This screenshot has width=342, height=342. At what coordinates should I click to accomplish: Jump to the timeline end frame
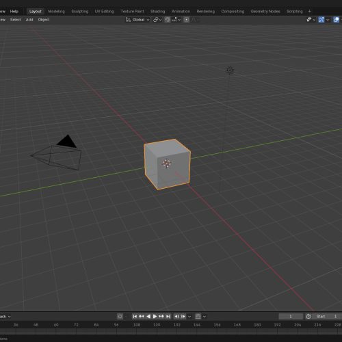click(x=168, y=316)
